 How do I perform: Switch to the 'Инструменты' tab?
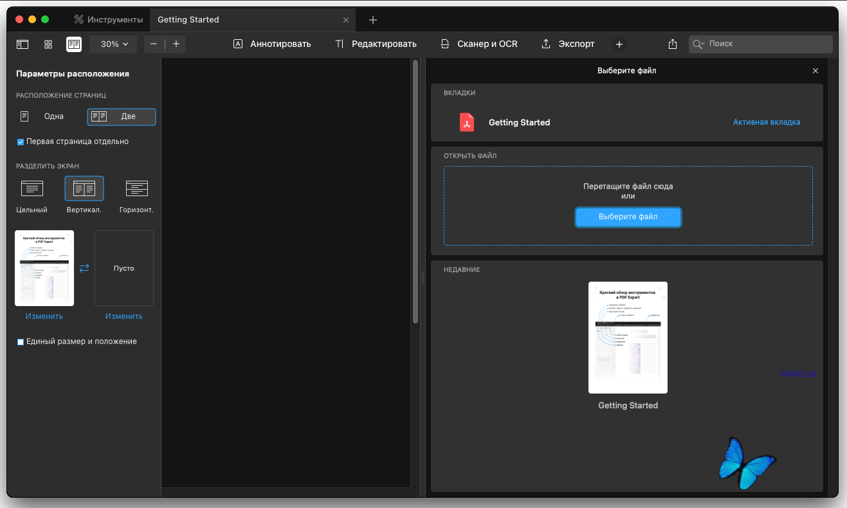pyautogui.click(x=108, y=20)
